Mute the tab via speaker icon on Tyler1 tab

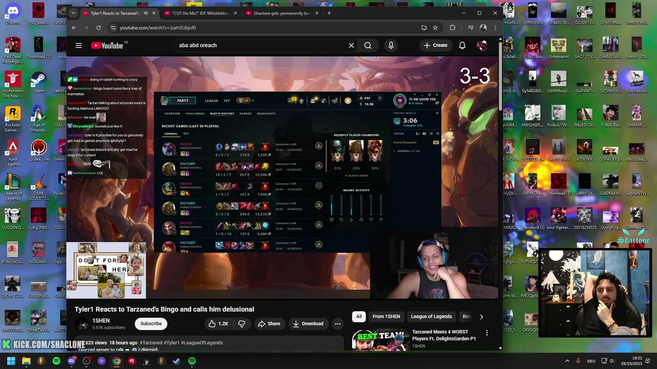(146, 13)
